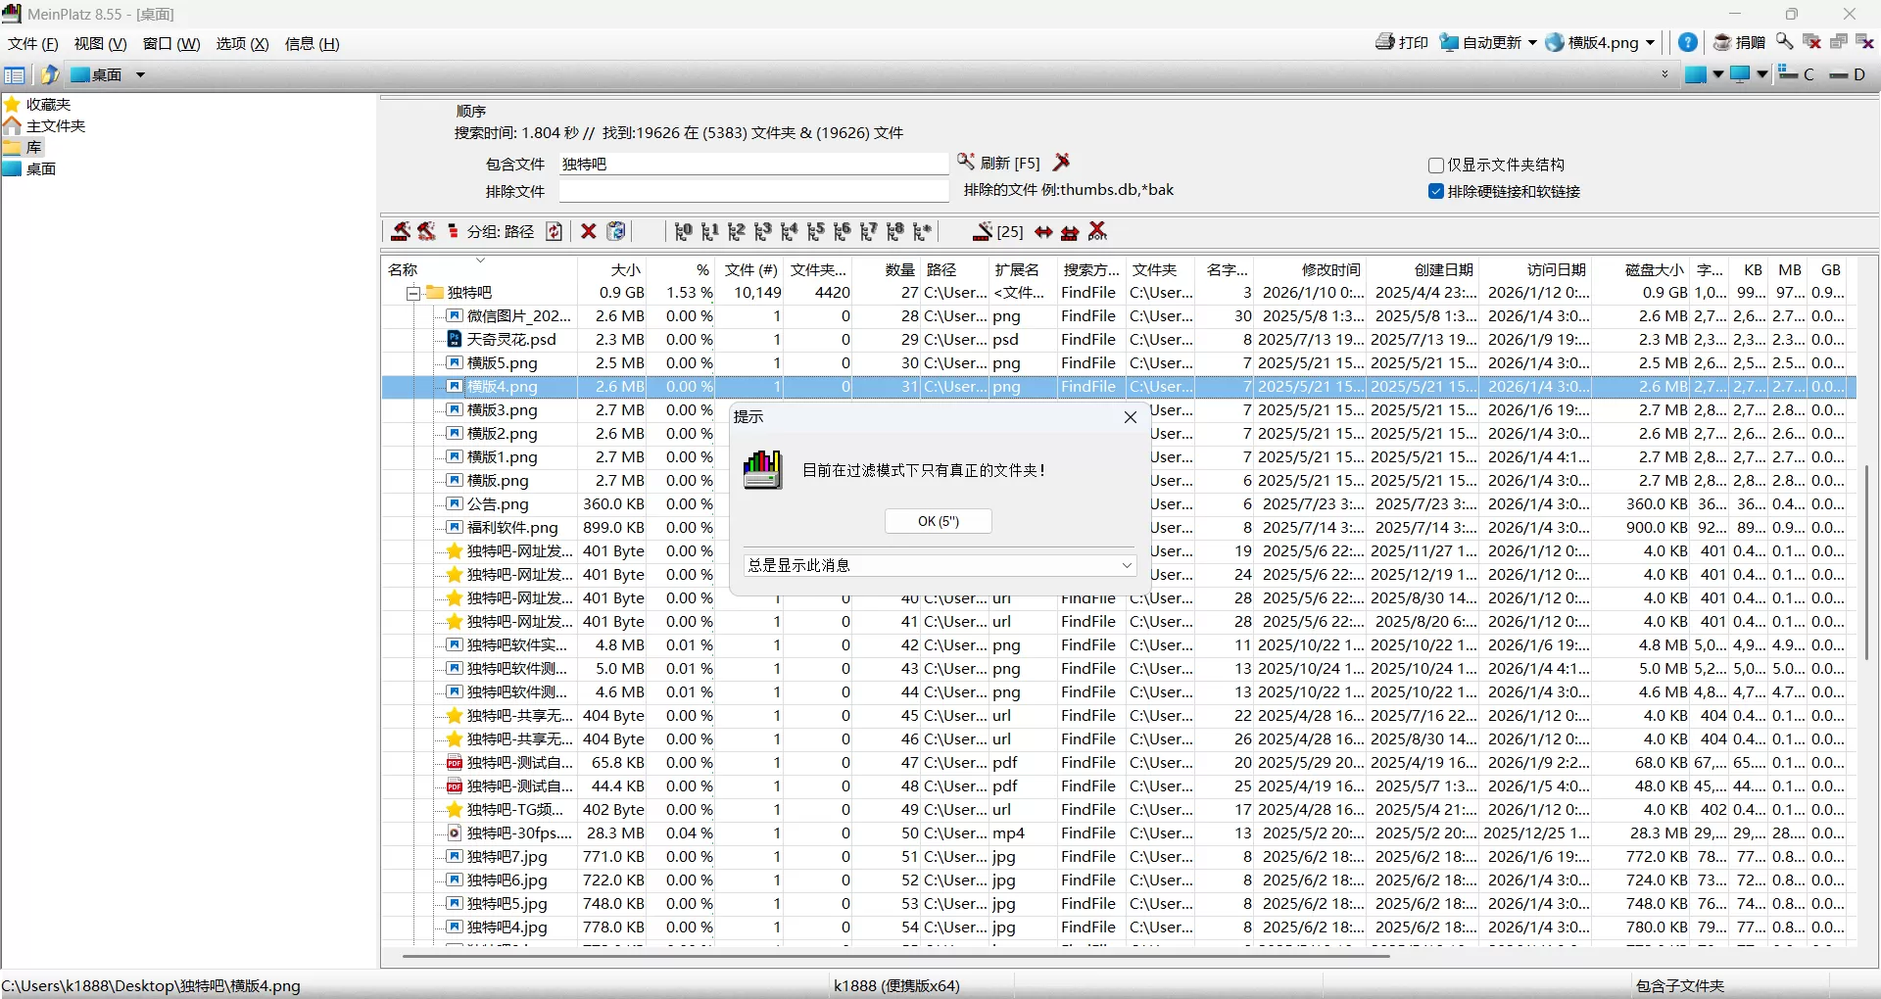This screenshot has width=1881, height=999.
Task: Open the 选项 (X) menu
Action: (242, 44)
